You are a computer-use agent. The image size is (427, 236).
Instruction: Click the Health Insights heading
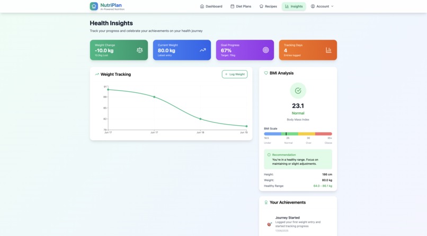111,23
